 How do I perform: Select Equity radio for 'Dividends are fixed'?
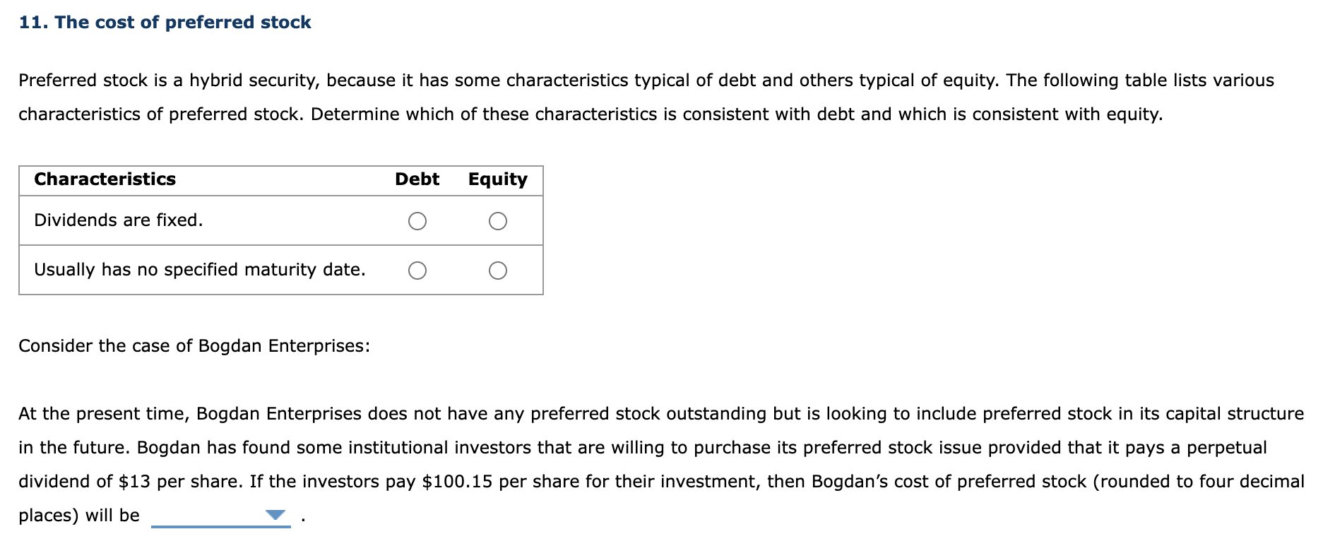coord(497,221)
